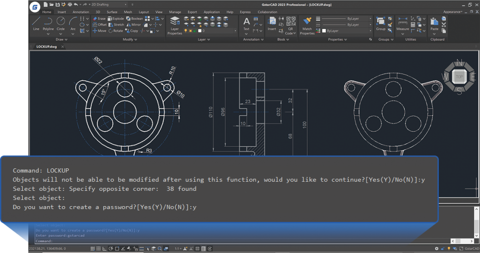Switch to the Insert ribbon tab

click(61, 12)
